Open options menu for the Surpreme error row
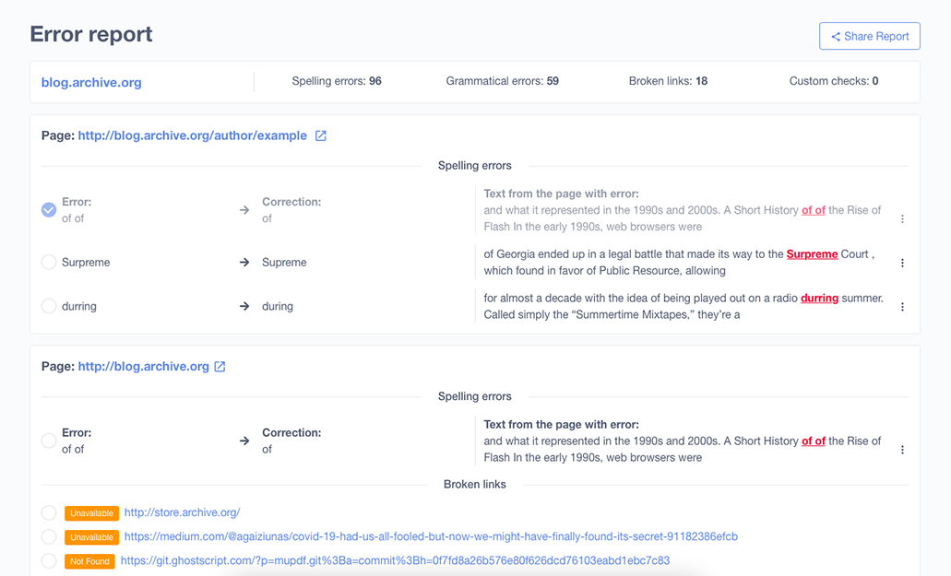The image size is (951, 576). point(902,262)
